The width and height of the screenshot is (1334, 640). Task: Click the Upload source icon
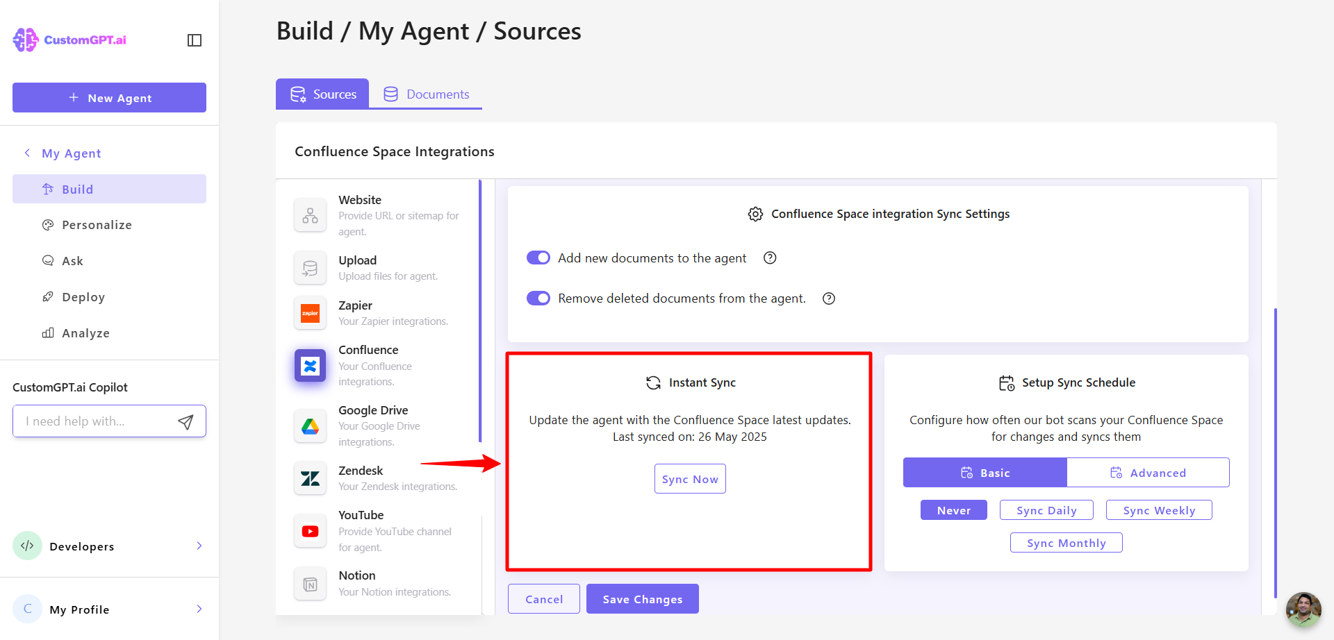pyautogui.click(x=310, y=268)
